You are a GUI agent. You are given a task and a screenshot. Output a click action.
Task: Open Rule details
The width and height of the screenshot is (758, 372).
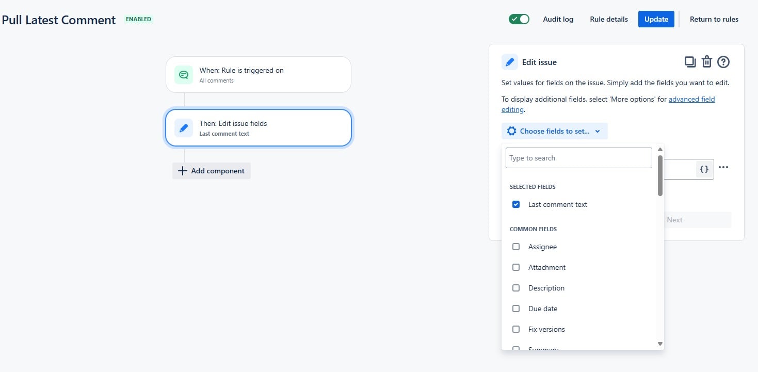pyautogui.click(x=609, y=19)
